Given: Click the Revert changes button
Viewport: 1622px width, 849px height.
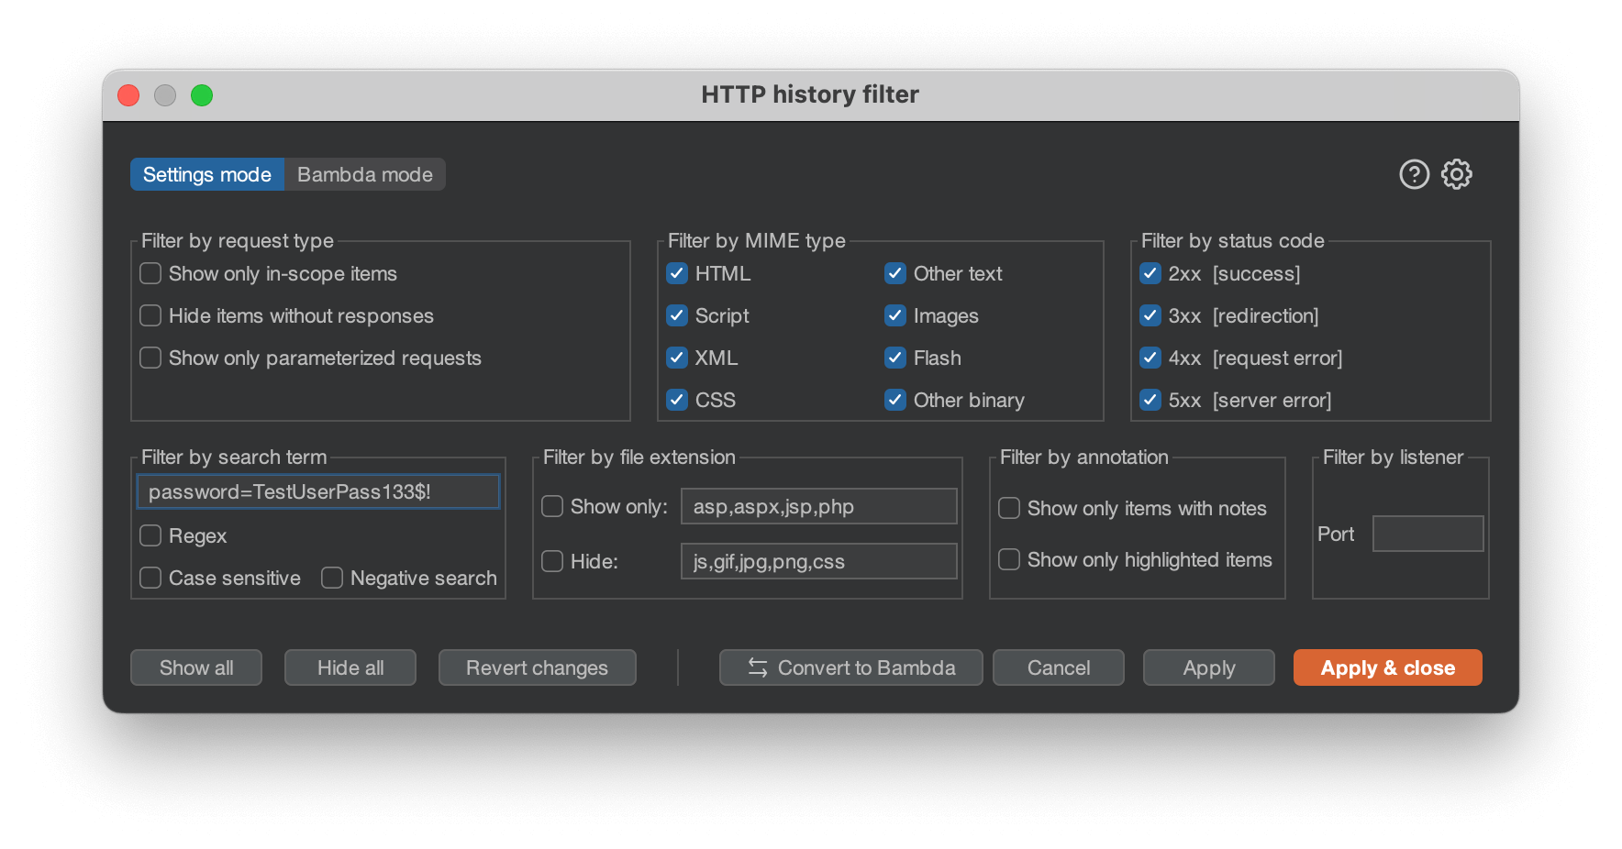Looking at the screenshot, I should click(537, 667).
